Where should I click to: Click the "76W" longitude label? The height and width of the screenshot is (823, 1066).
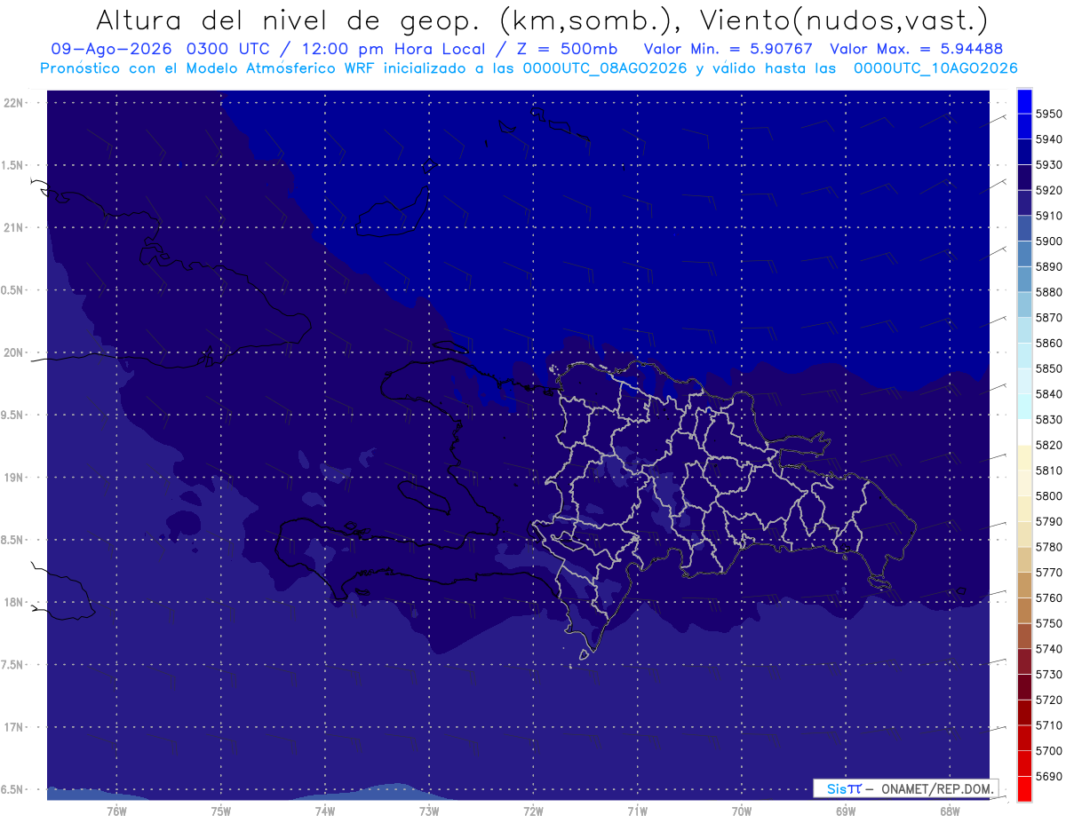point(116,811)
